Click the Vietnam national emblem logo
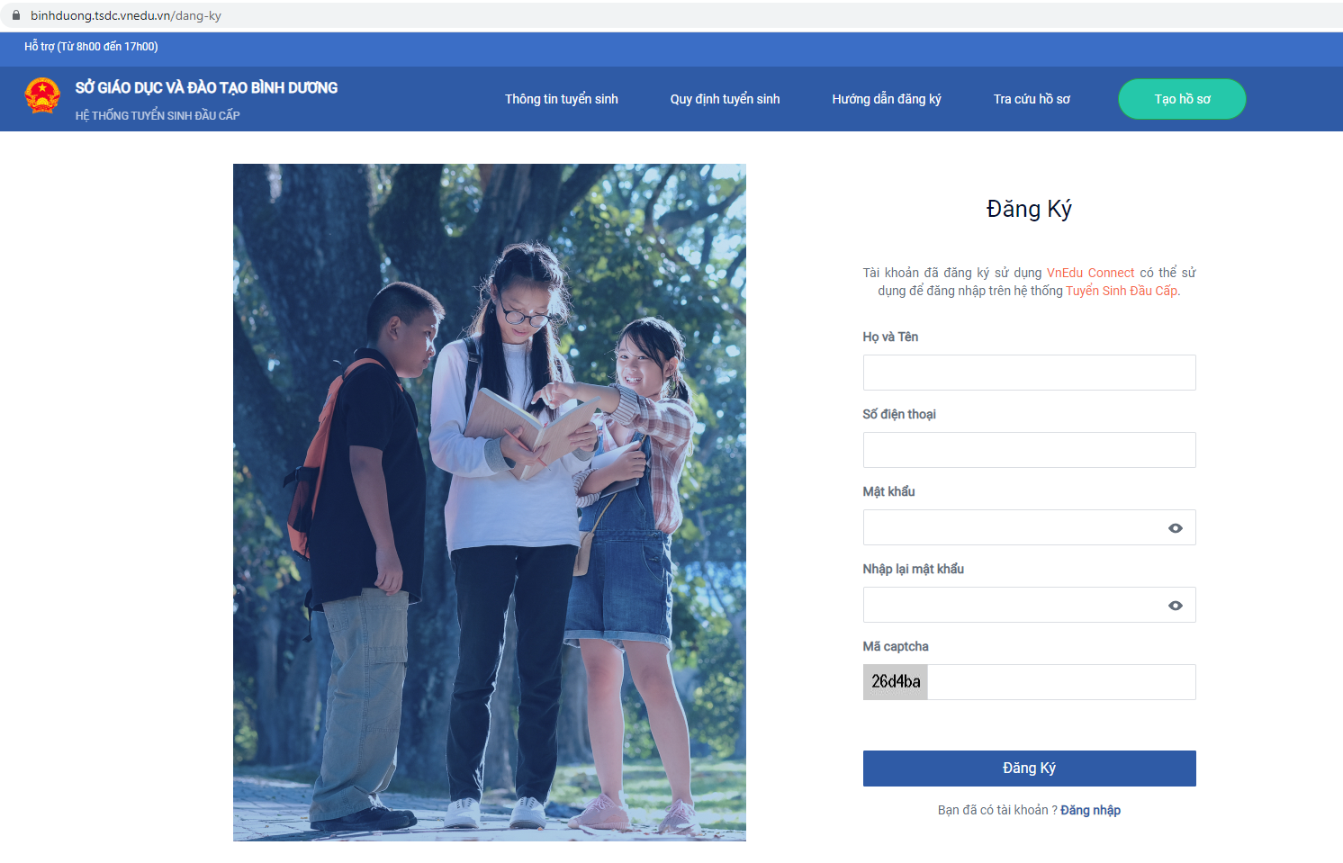This screenshot has width=1343, height=863. click(42, 95)
